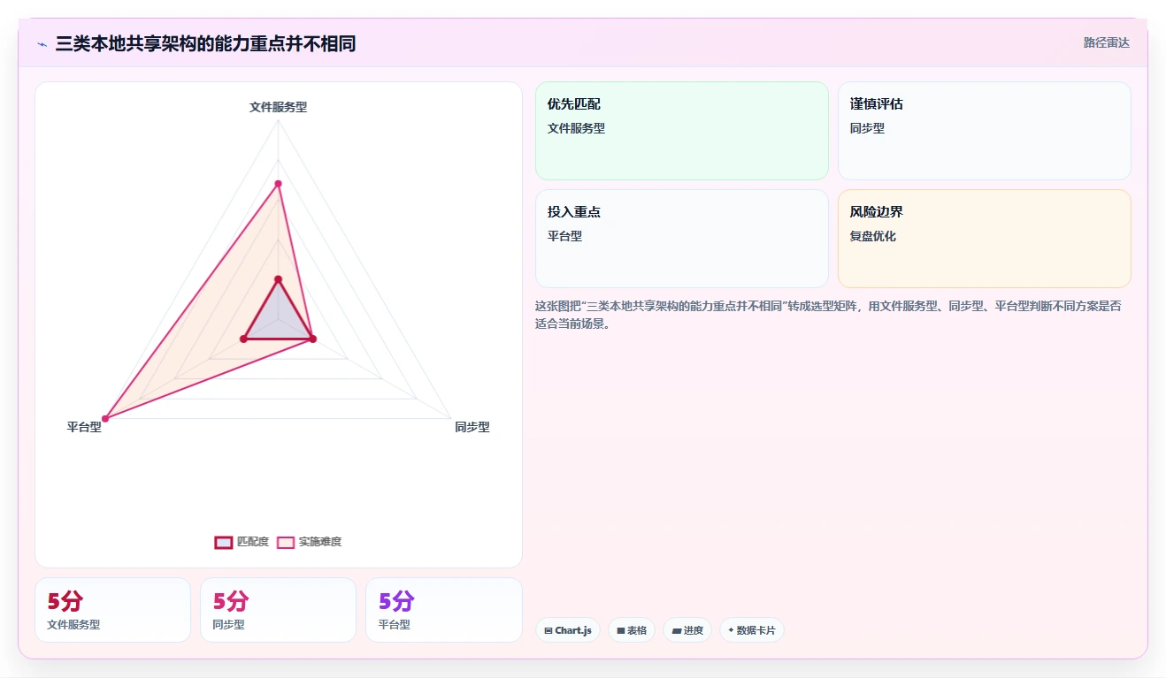Viewport: 1166px width, 678px height.
Task: Toggle the 匹配度 legend item
Action: pyautogui.click(x=242, y=542)
